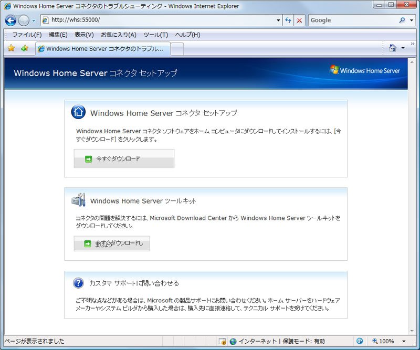The image size is (420, 350).
Task: Expand the address bar history dropdown
Action: tap(278, 20)
